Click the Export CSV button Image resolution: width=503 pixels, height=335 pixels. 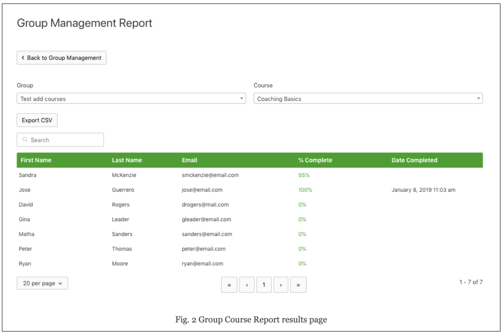(37, 121)
